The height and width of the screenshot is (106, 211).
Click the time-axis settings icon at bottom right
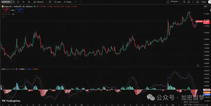coord(207,105)
